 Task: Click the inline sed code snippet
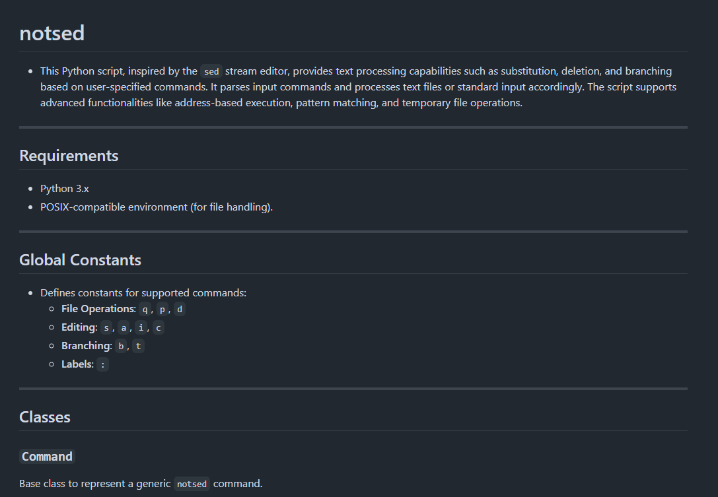[x=211, y=71]
